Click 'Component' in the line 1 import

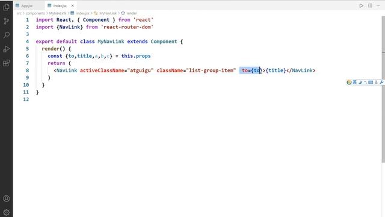[x=96, y=20]
